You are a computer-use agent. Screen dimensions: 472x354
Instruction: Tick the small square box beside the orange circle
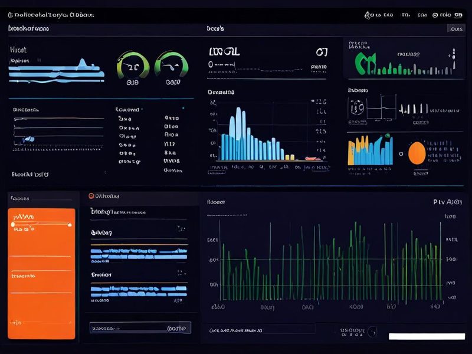[401, 154]
